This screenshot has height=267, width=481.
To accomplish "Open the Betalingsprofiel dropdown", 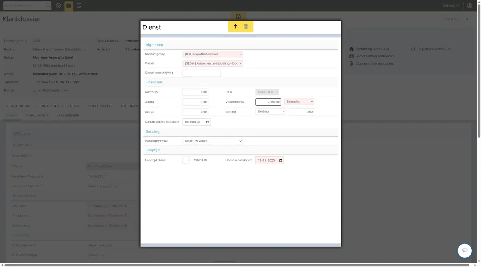I will pos(212,141).
